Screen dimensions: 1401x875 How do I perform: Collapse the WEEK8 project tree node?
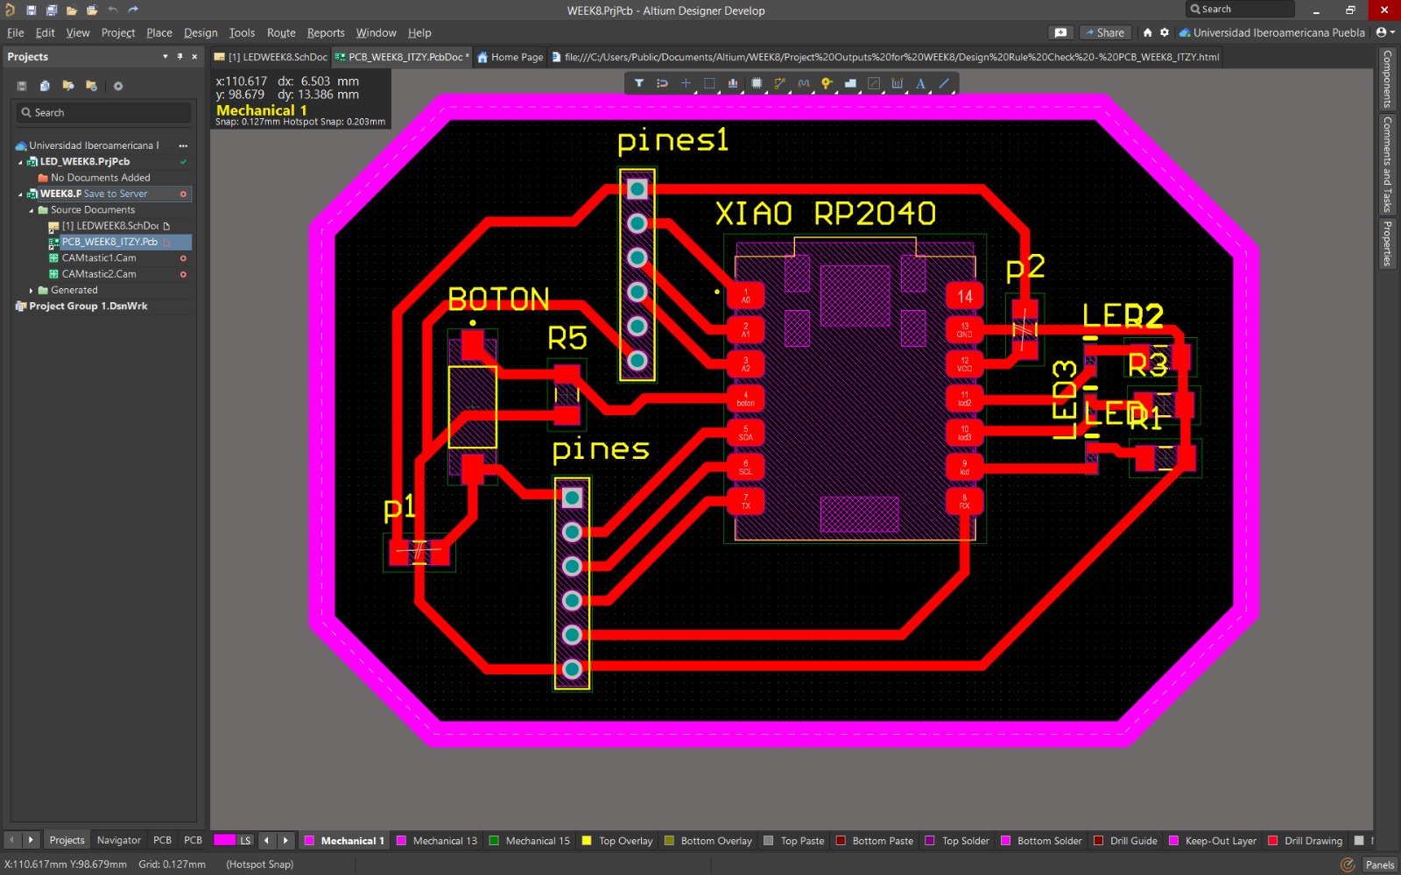[x=20, y=194]
